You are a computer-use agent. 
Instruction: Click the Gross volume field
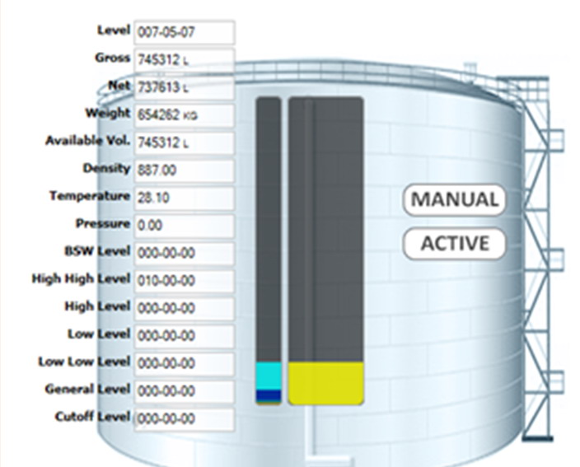[184, 60]
